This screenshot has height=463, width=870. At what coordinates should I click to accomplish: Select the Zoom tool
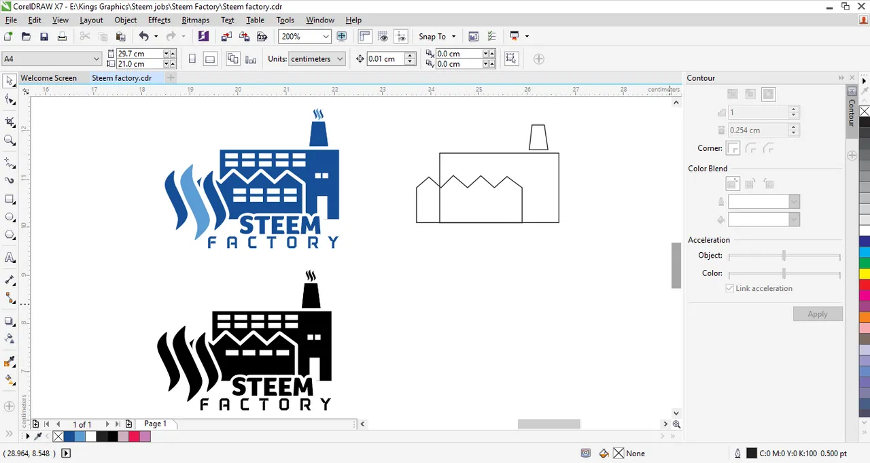[10, 140]
